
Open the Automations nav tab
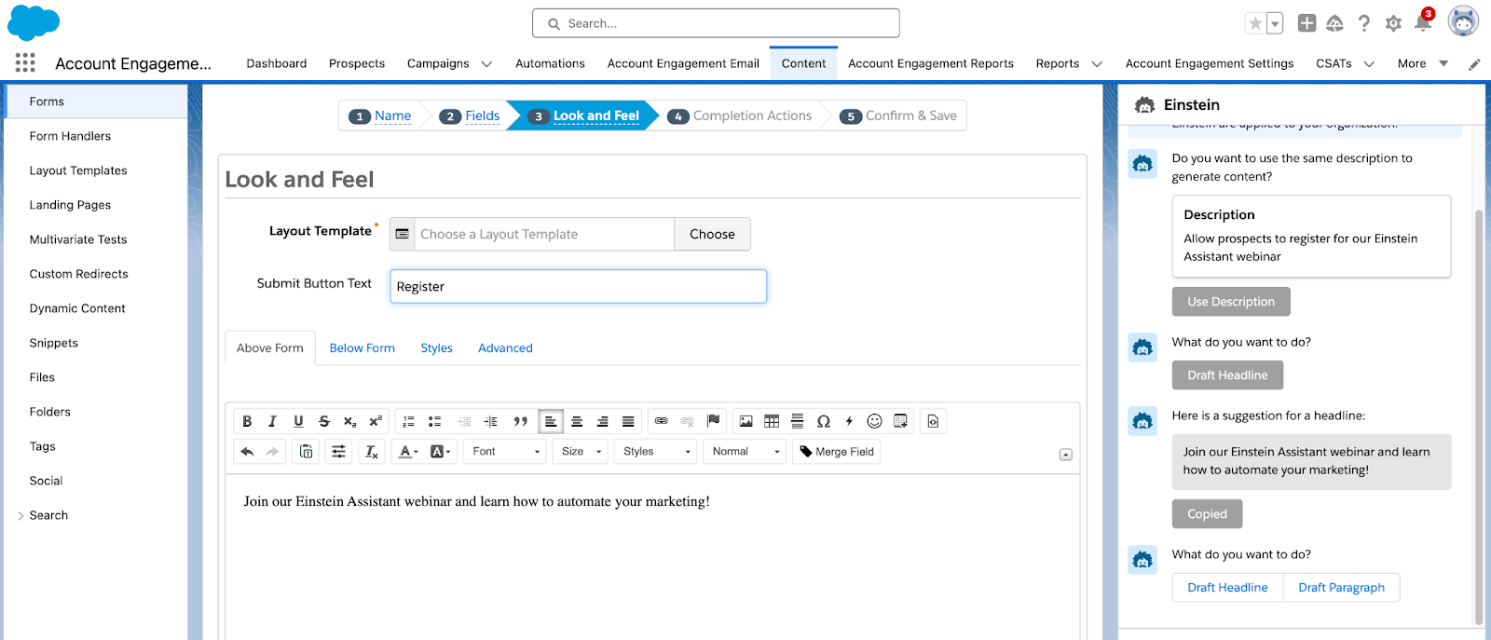550,63
